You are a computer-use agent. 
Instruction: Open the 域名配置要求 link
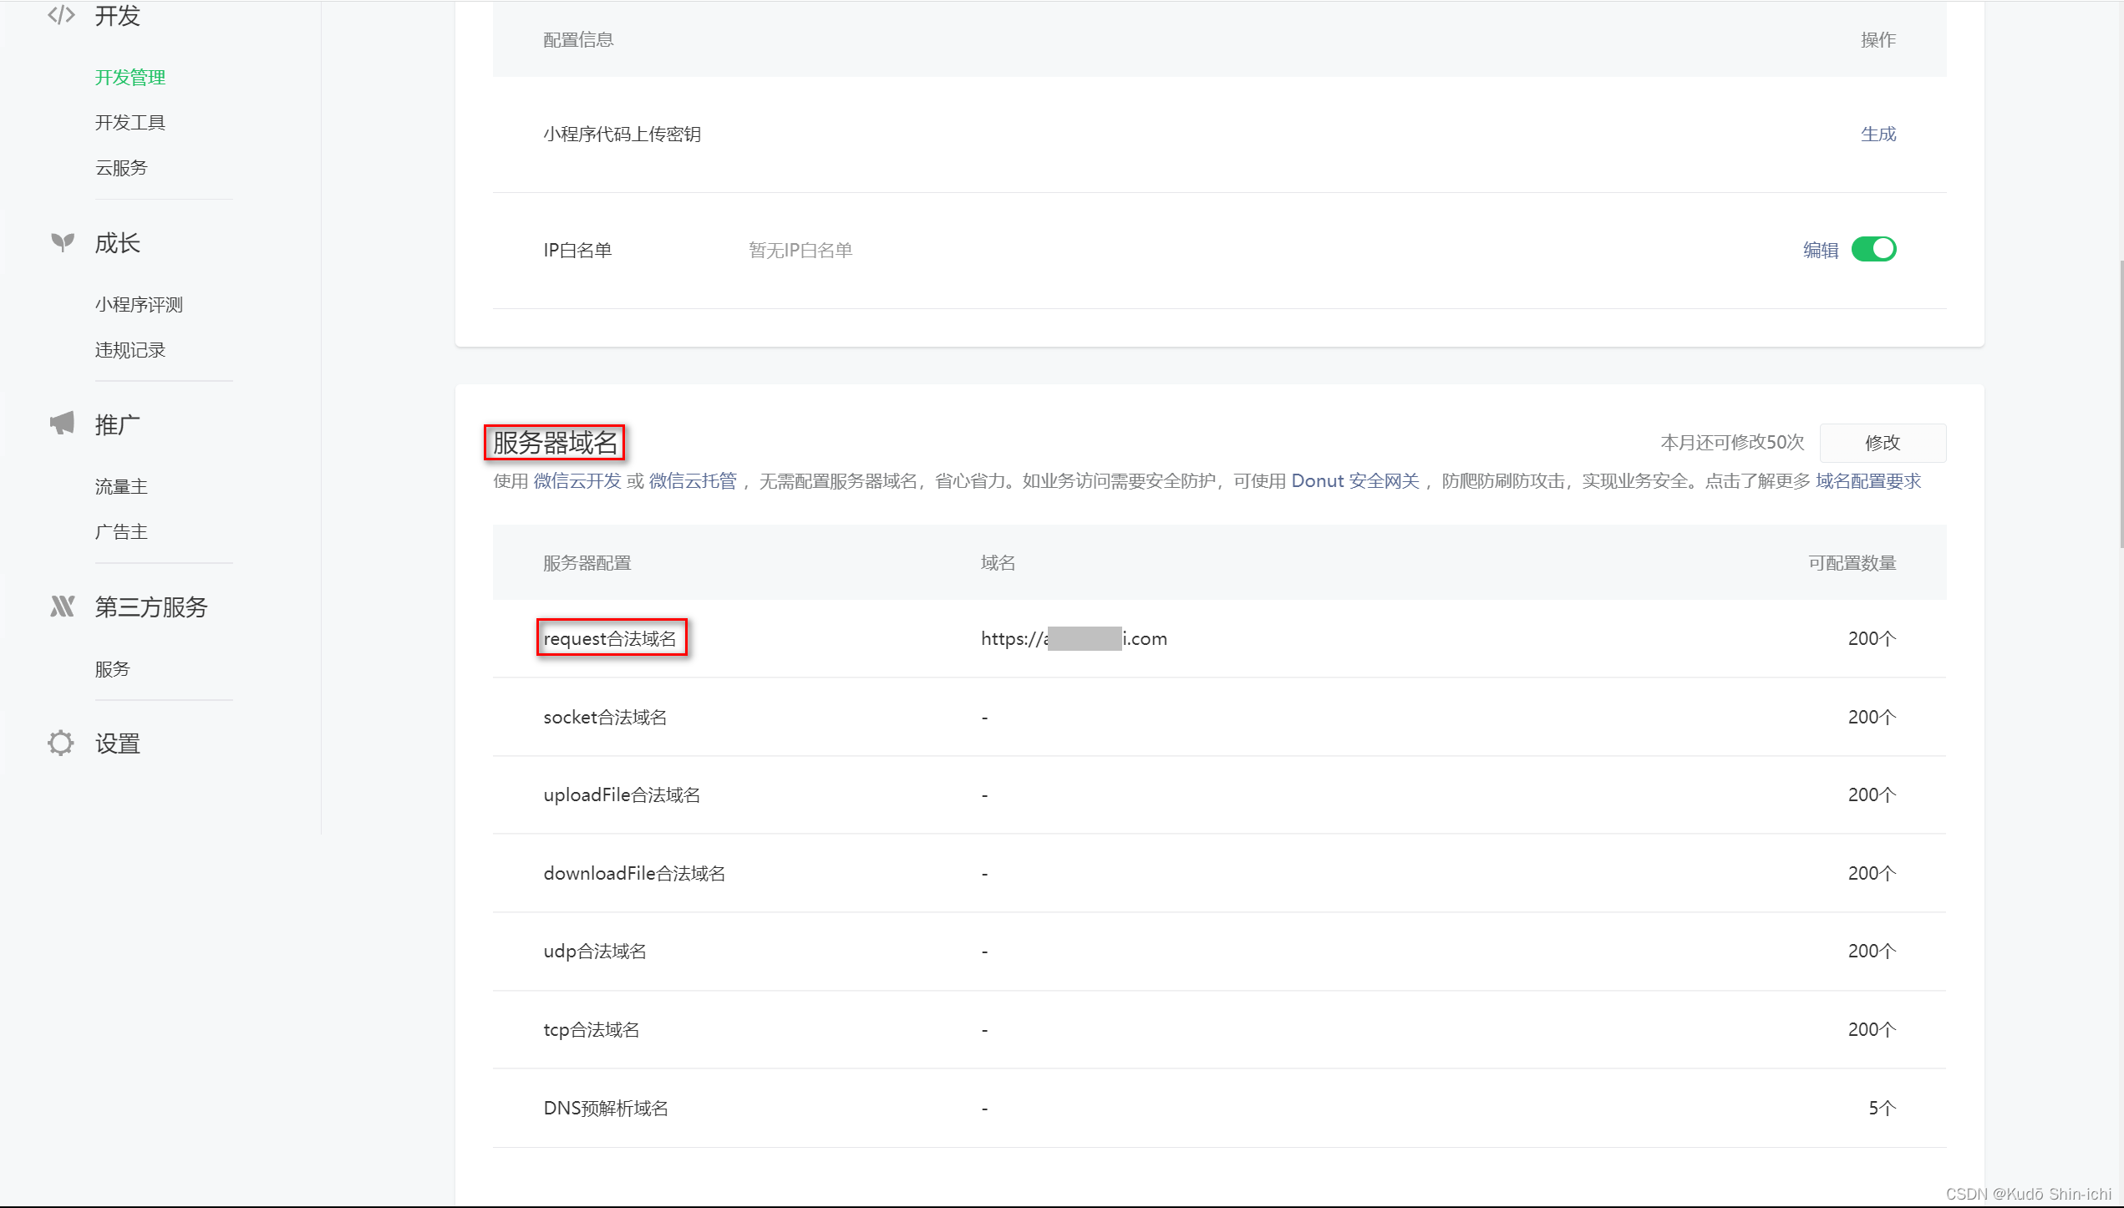pyautogui.click(x=1868, y=481)
